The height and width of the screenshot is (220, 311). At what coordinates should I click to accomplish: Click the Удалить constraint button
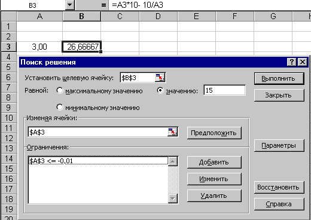click(x=214, y=195)
